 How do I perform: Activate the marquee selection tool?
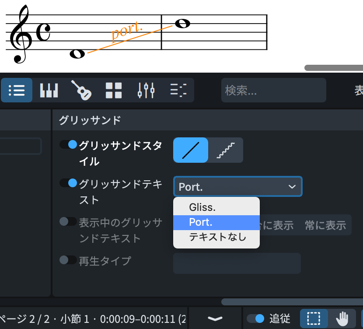314,318
